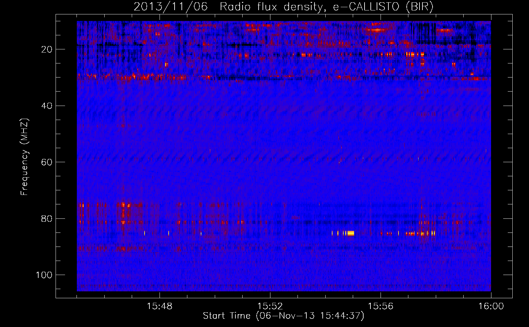Click the 40 frequency tick label
Viewport: 529px width, 327px height.
47,106
